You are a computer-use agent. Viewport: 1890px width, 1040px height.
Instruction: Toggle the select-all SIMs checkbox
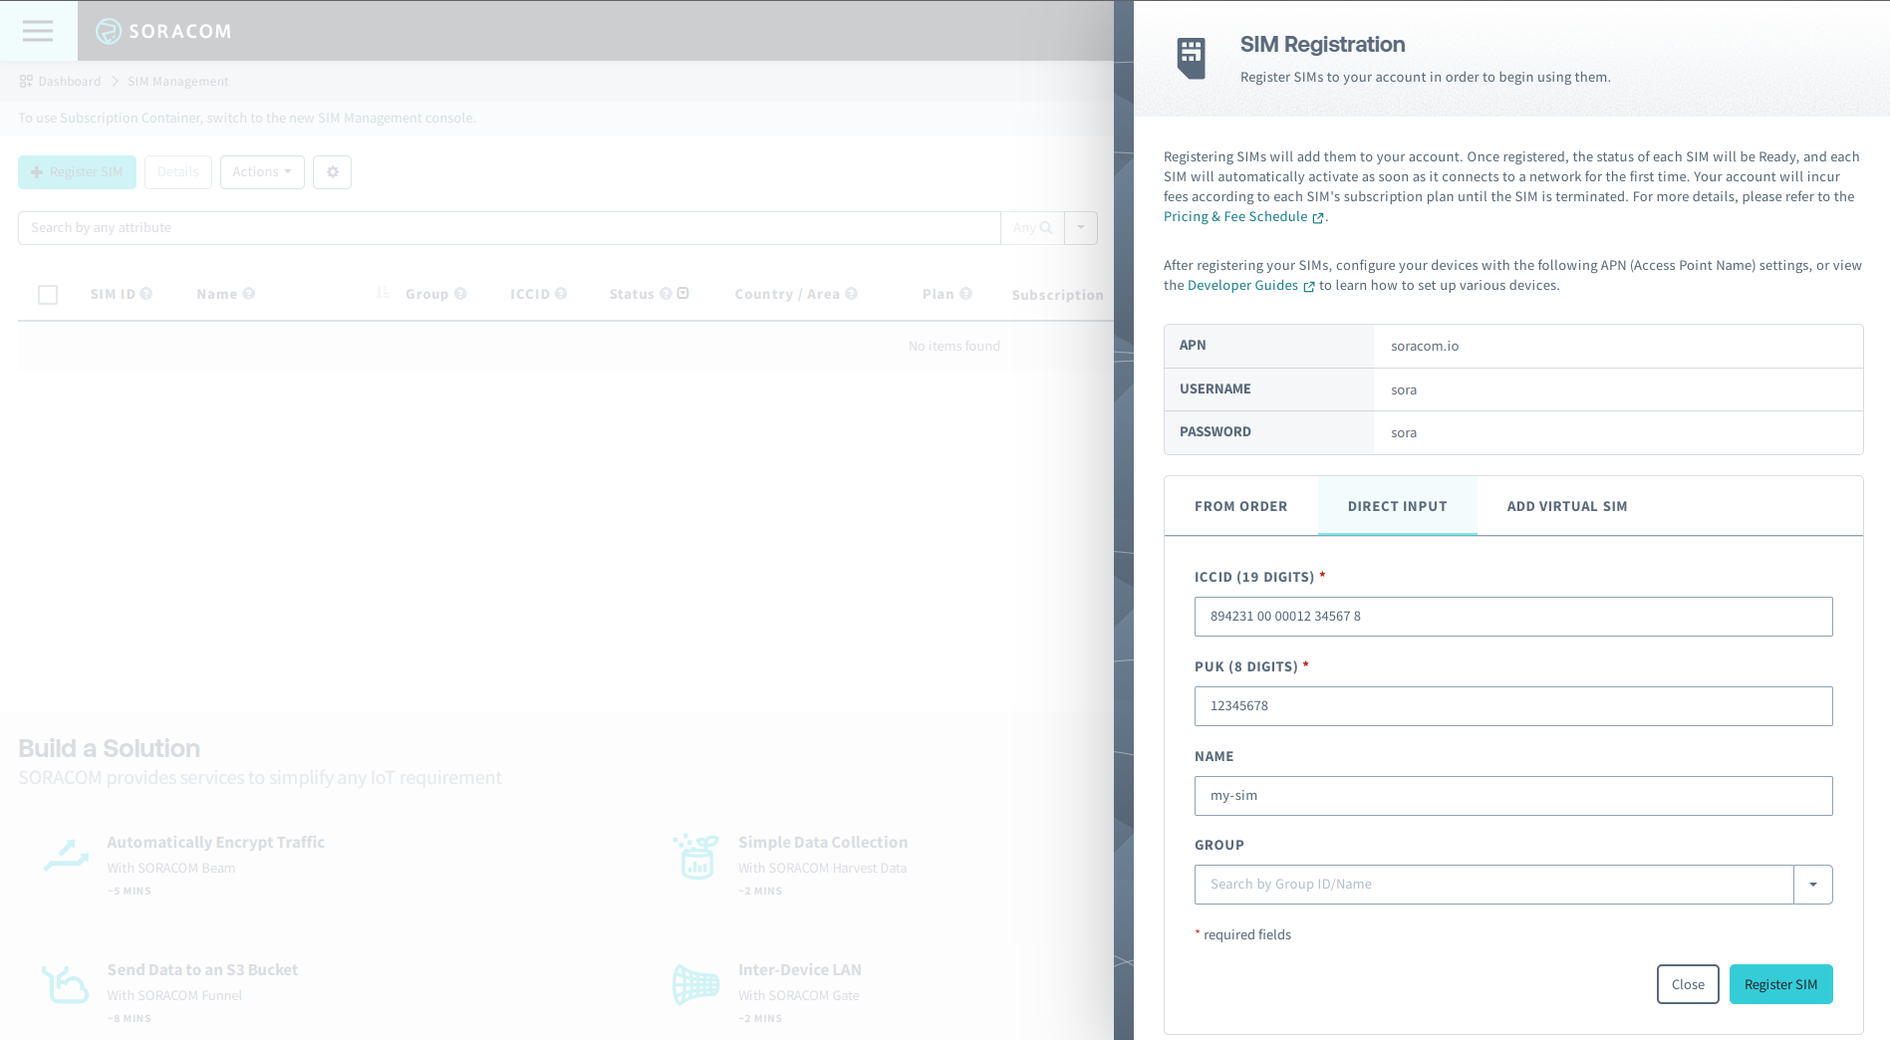coord(48,295)
